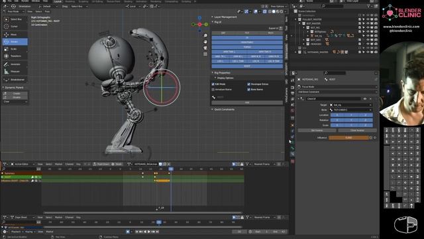Select the Scale tool
The height and width of the screenshot is (239, 424).
click(15, 49)
